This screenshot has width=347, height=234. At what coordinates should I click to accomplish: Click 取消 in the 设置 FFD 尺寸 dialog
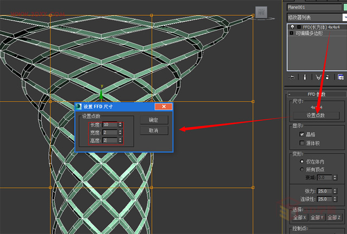[x=154, y=131]
